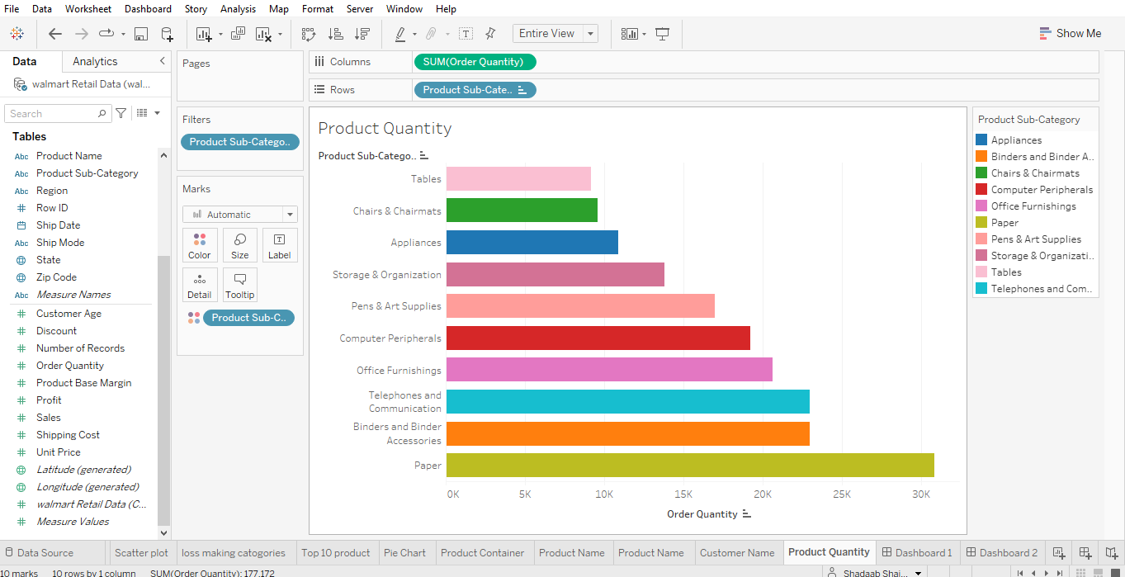Select the Ship Mode dimension field
Screen dimensions: 1125x577
click(60, 243)
